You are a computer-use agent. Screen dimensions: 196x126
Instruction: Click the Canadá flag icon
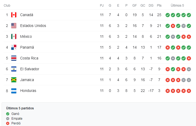14,15
